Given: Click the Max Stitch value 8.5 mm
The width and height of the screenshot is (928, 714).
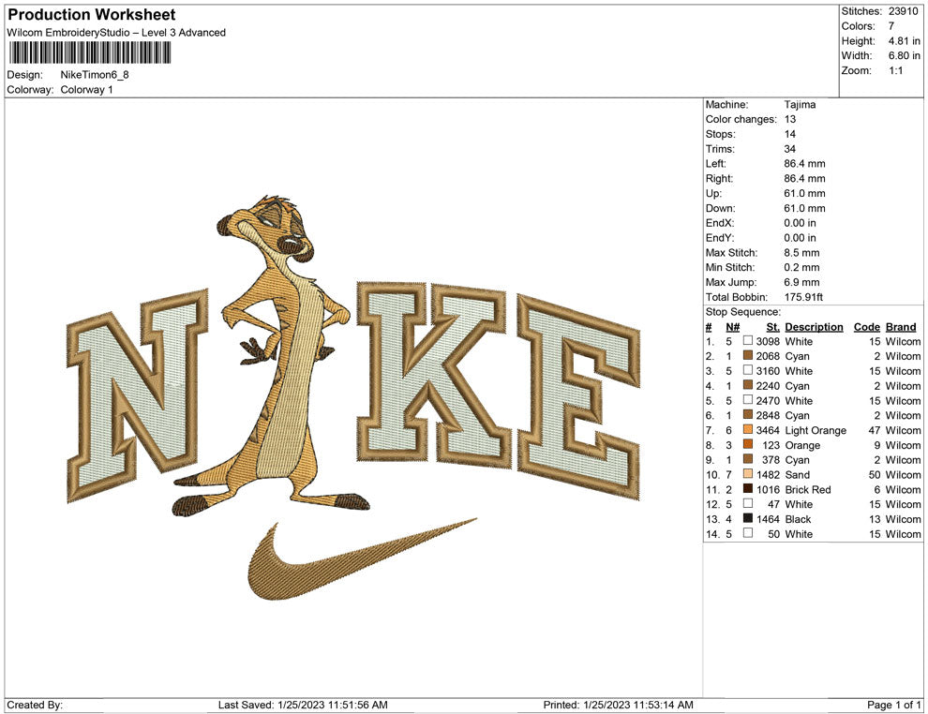Looking at the screenshot, I should point(802,252).
